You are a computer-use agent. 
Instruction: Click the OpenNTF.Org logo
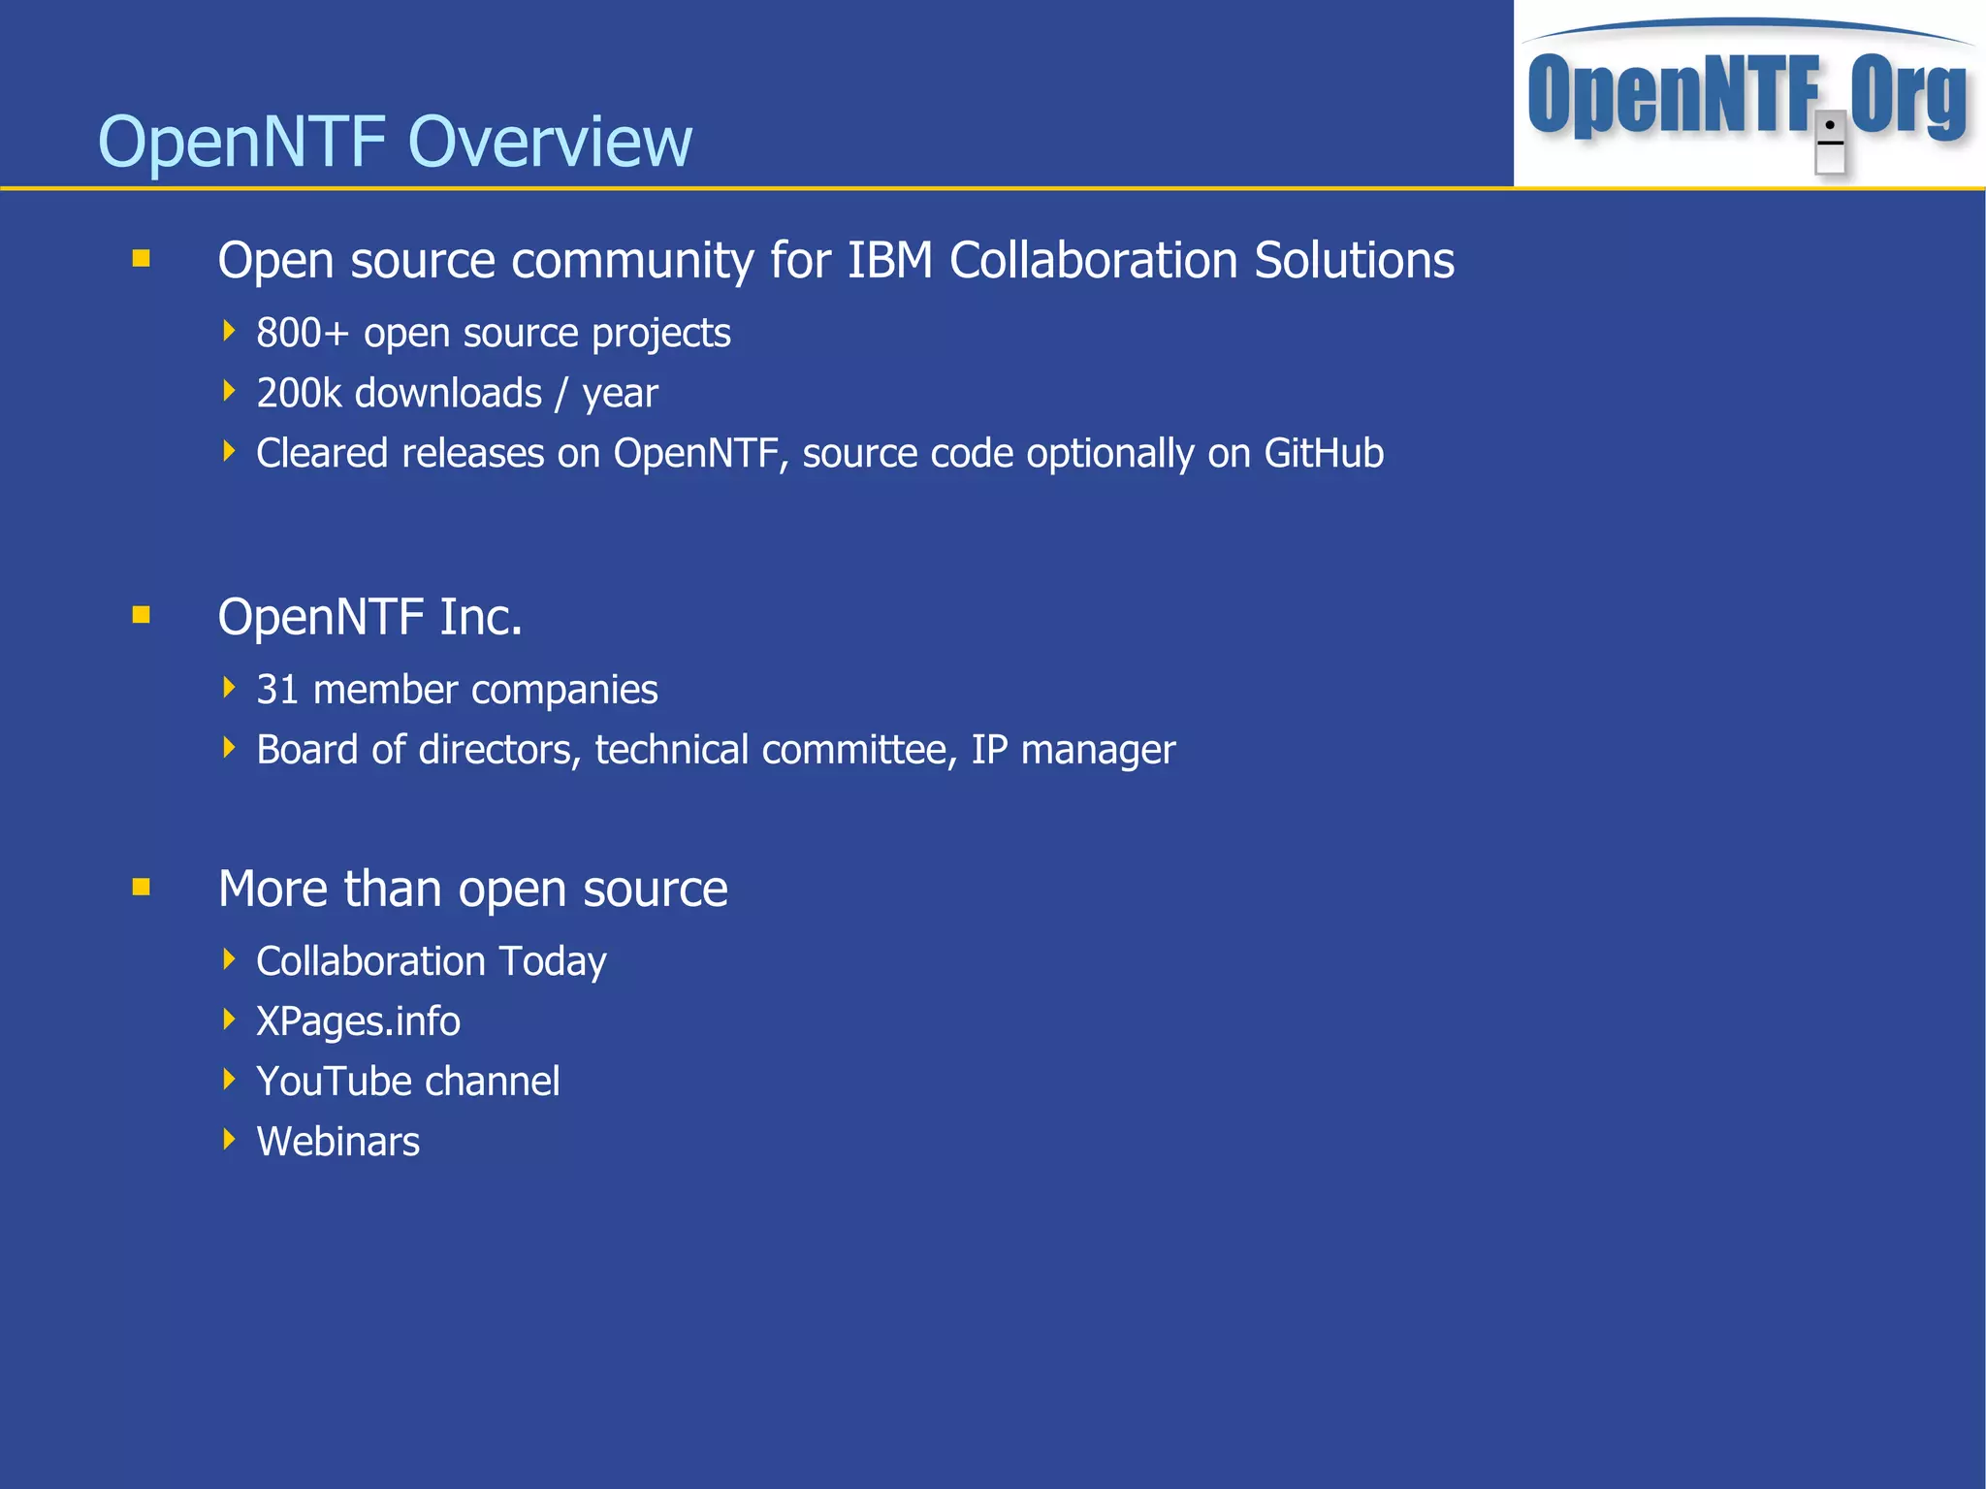coord(1749,94)
